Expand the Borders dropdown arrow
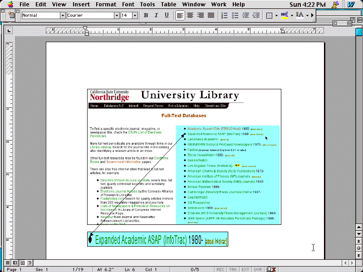This screenshot has height=272, width=363. [276, 16]
